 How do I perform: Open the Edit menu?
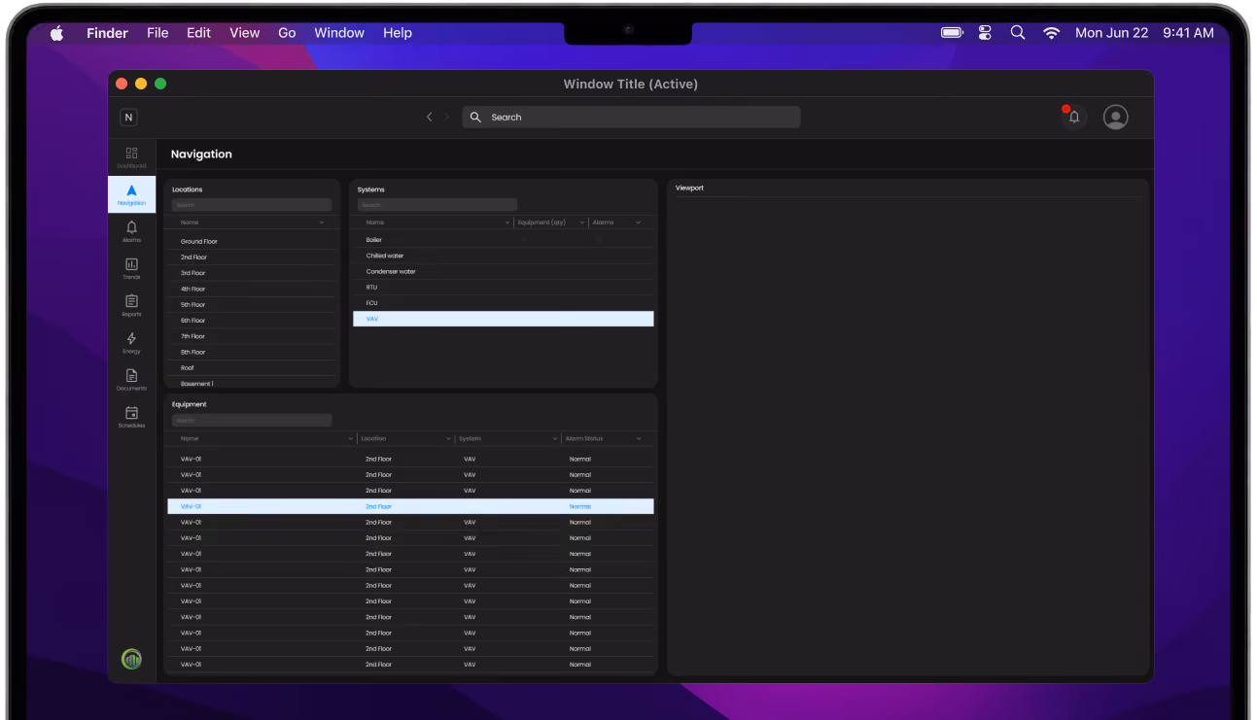(199, 32)
